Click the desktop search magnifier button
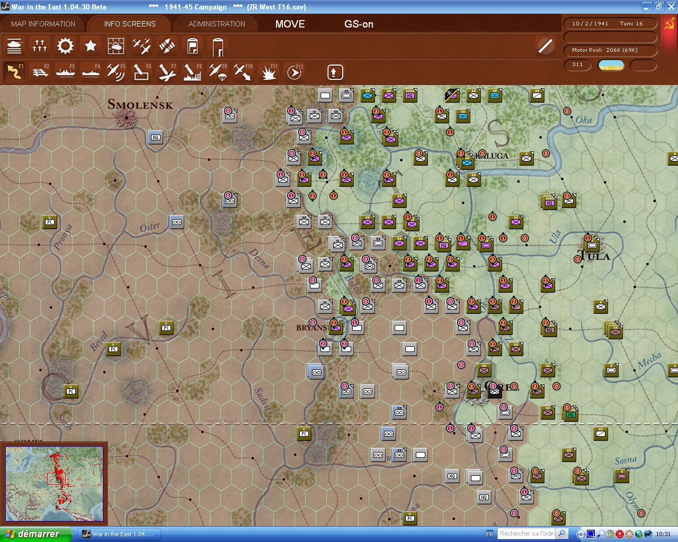Viewport: 678px width, 542px height. coord(563,534)
